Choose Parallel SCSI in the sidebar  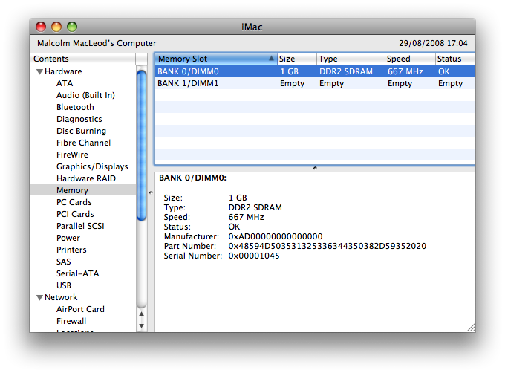click(80, 226)
